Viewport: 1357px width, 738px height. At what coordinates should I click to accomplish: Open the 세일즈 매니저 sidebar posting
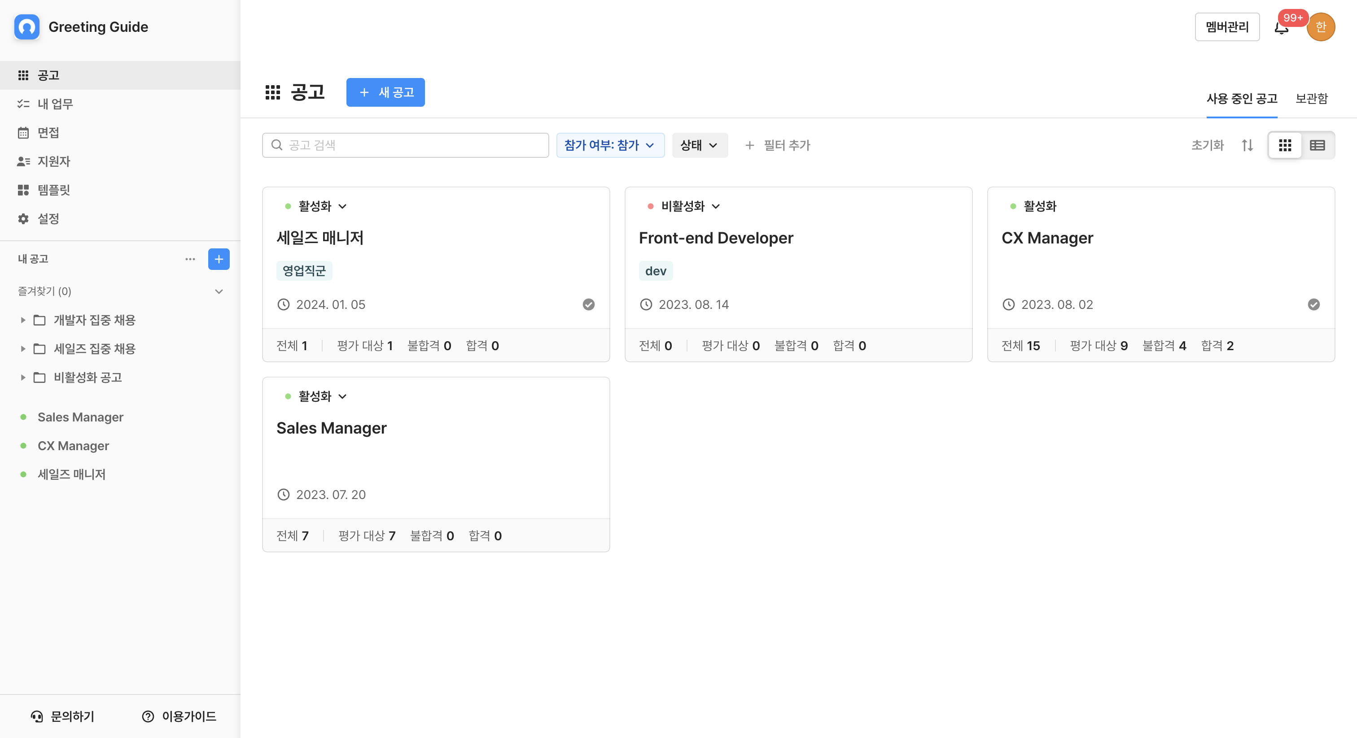click(72, 474)
